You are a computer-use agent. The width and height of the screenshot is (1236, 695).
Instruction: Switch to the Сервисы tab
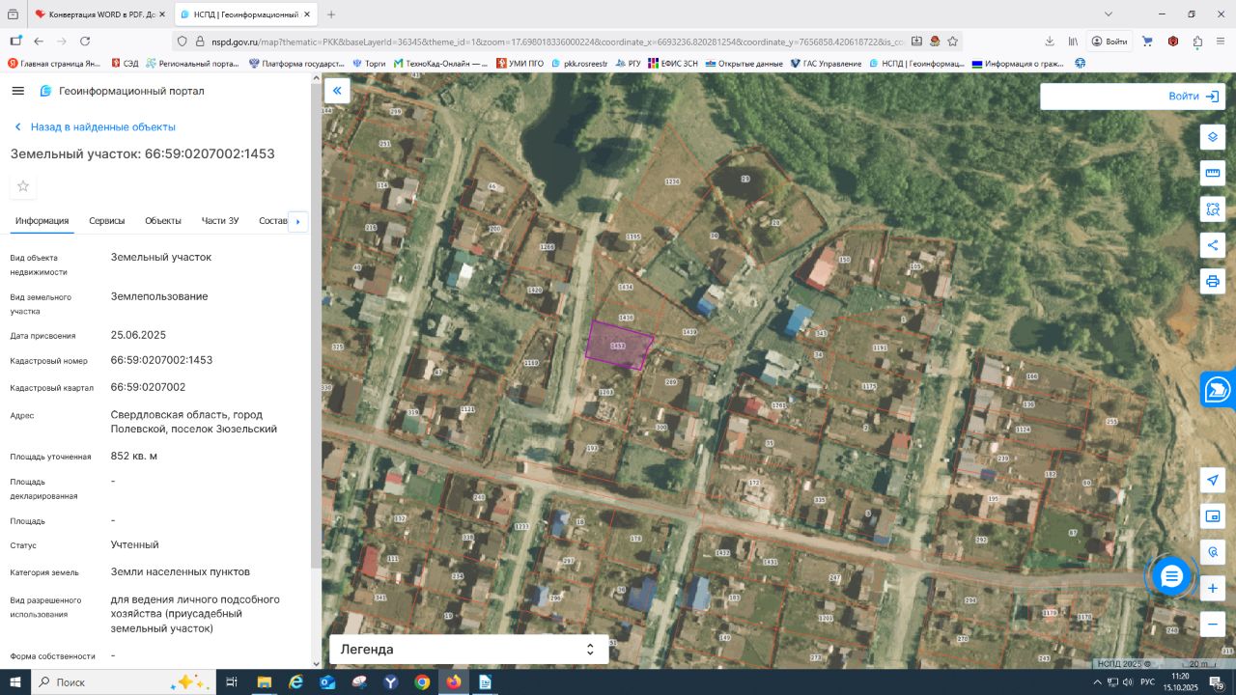pyautogui.click(x=107, y=221)
